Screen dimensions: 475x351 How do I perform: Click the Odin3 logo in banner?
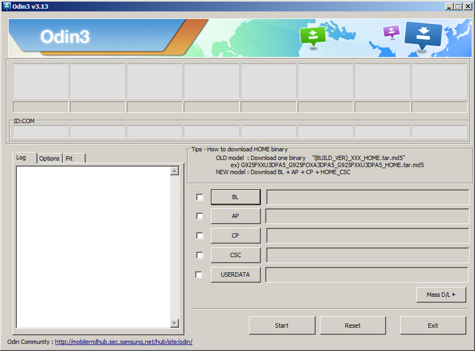click(65, 37)
